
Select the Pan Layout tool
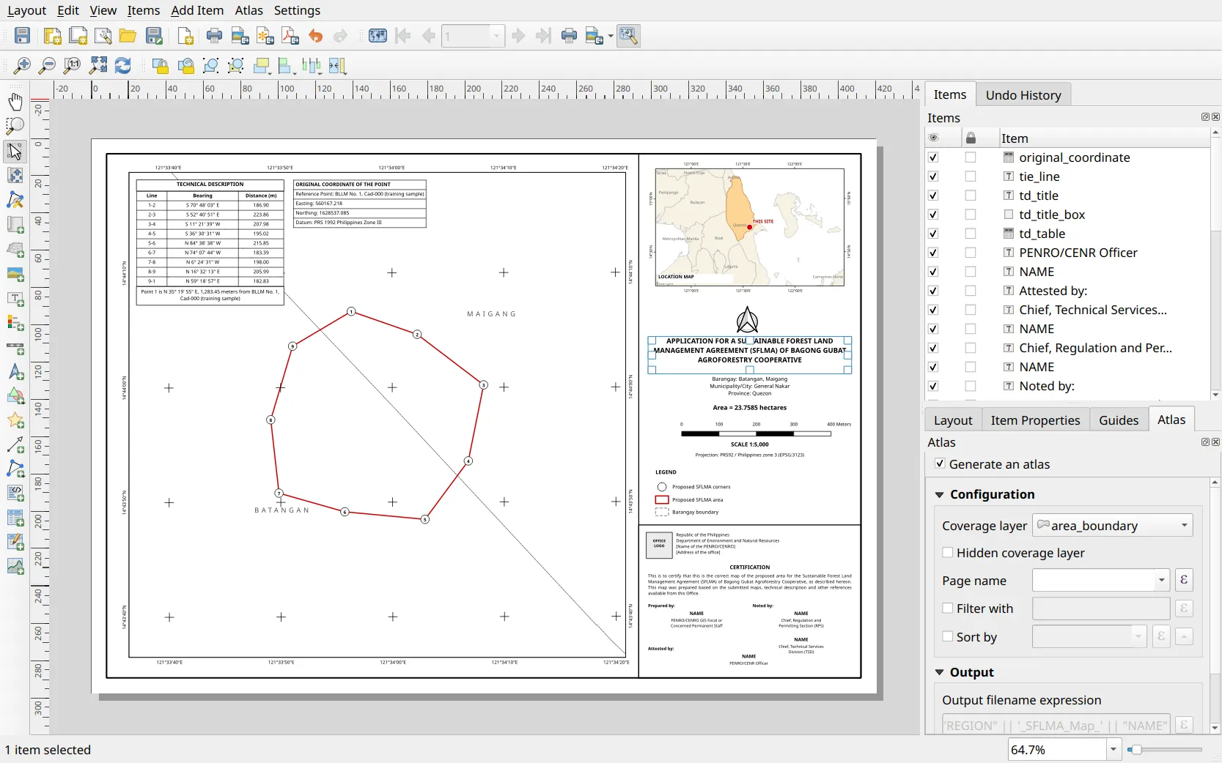coord(15,101)
